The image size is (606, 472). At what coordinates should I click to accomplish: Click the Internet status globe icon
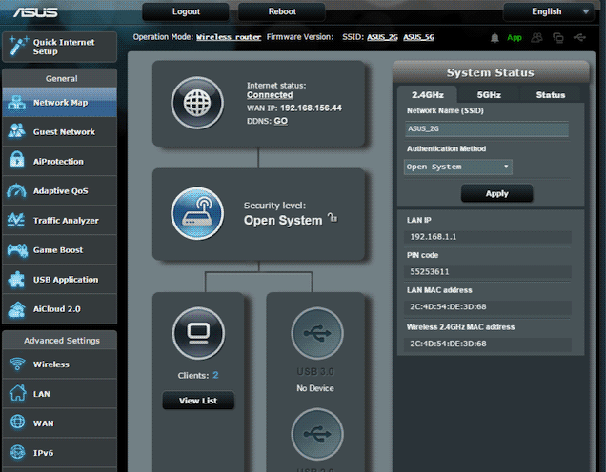(196, 103)
